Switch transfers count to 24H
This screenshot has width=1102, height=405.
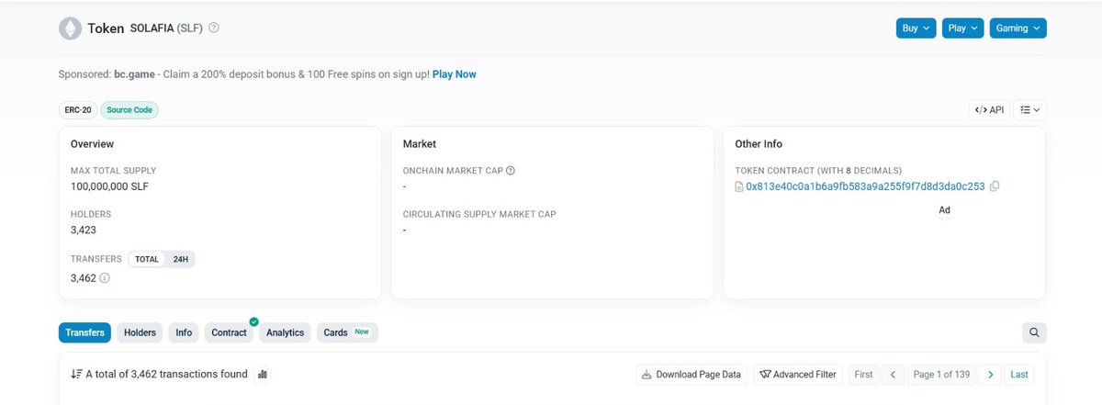coord(181,259)
